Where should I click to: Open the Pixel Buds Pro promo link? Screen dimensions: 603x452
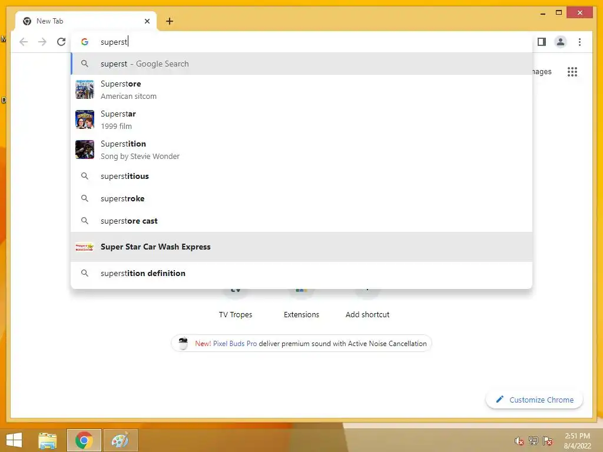coord(235,344)
